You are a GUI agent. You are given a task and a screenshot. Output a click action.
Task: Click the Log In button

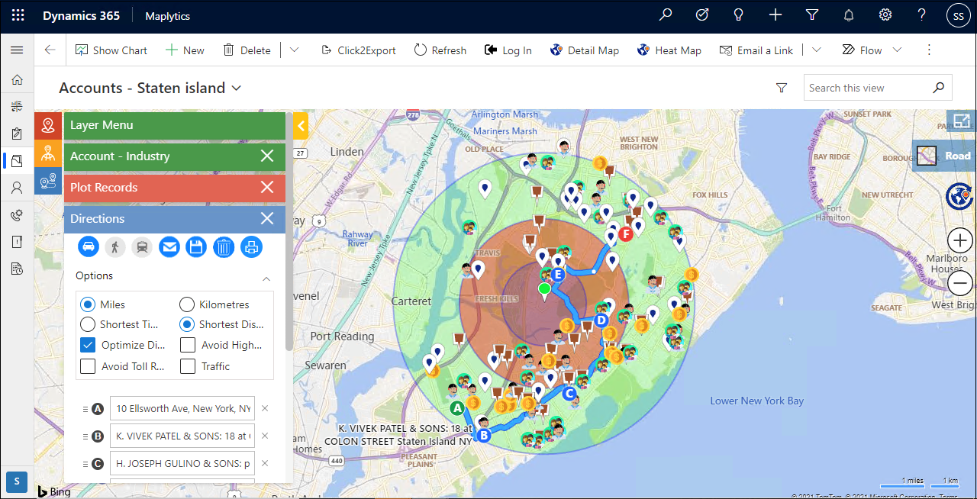click(508, 50)
